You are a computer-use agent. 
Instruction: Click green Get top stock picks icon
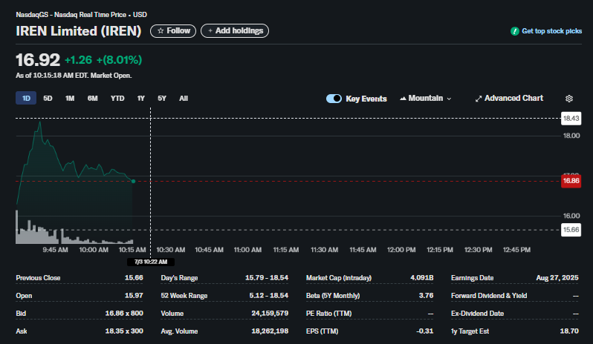[x=514, y=31]
